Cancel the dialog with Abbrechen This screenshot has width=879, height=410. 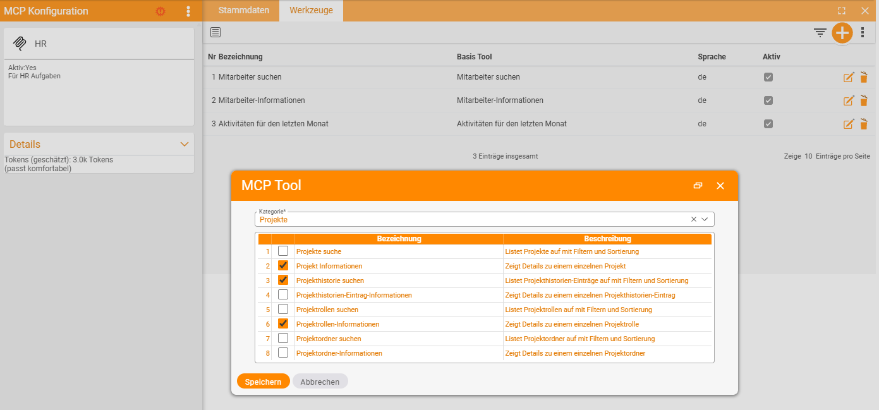[320, 382]
